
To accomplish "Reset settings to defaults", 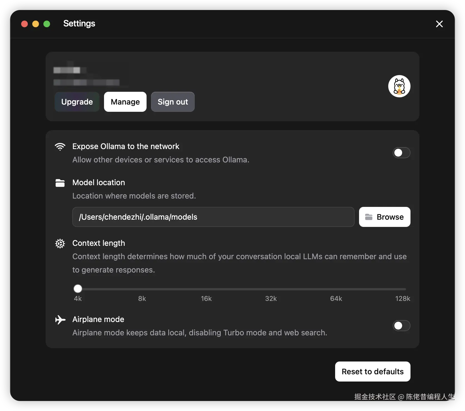I will tap(373, 372).
